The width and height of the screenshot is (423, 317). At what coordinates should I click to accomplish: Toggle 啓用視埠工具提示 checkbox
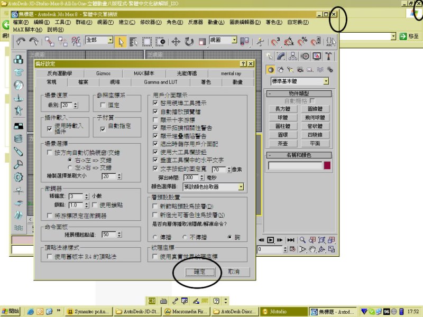click(155, 102)
